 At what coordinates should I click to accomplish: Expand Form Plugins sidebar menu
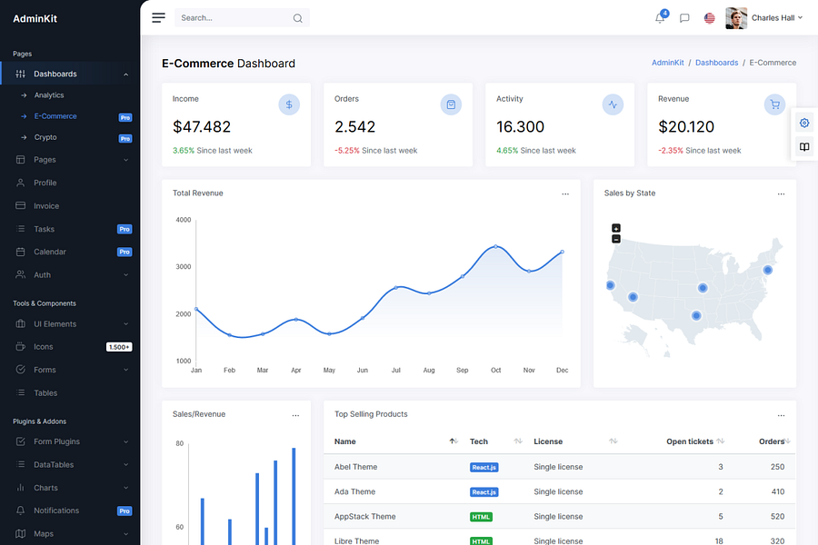click(x=125, y=441)
